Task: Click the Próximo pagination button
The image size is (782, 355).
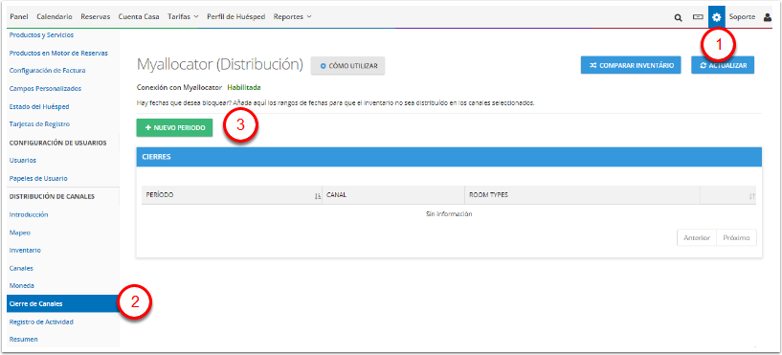Action: point(737,238)
